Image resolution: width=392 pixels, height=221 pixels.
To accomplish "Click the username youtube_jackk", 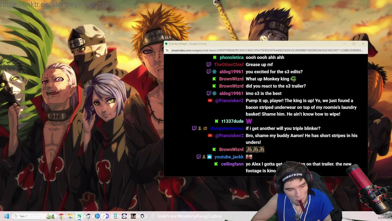I will [229, 157].
